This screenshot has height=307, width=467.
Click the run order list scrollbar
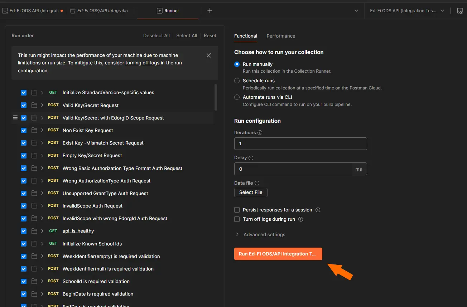[216, 97]
